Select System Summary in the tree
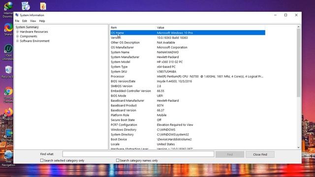The height and width of the screenshot is (177, 315). click(x=27, y=27)
